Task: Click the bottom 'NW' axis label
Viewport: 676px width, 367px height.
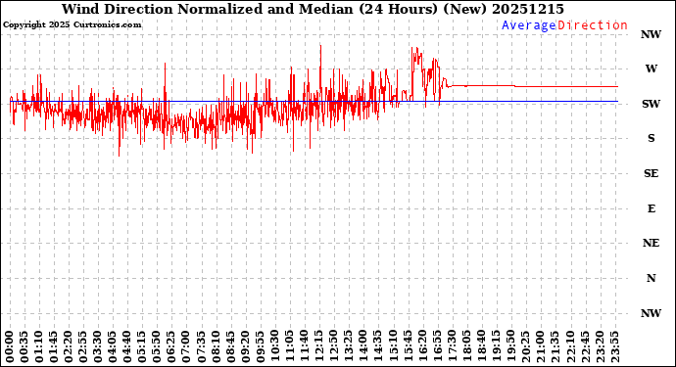Action: click(x=651, y=313)
